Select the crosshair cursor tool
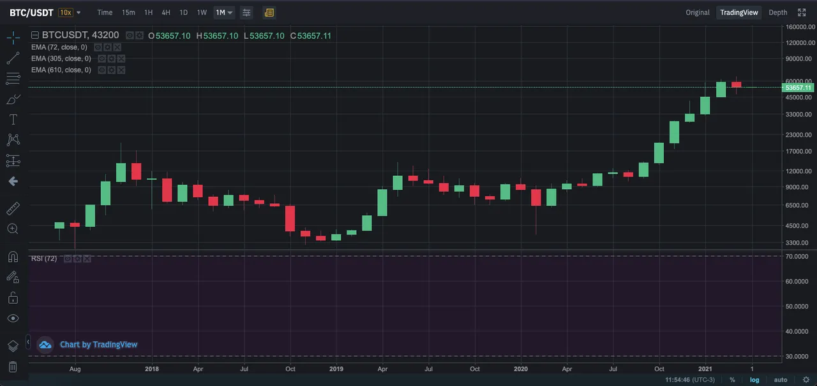The width and height of the screenshot is (817, 386). (x=13, y=37)
